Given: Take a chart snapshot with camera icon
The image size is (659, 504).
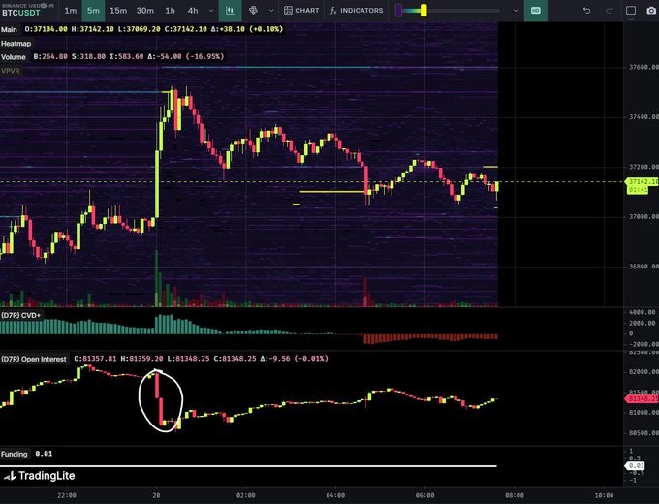Looking at the screenshot, I should click(x=651, y=11).
